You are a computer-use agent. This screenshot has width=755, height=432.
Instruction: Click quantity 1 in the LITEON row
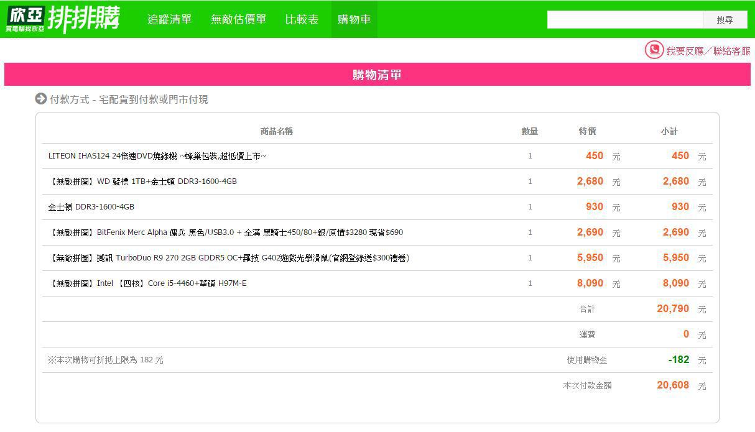[530, 156]
